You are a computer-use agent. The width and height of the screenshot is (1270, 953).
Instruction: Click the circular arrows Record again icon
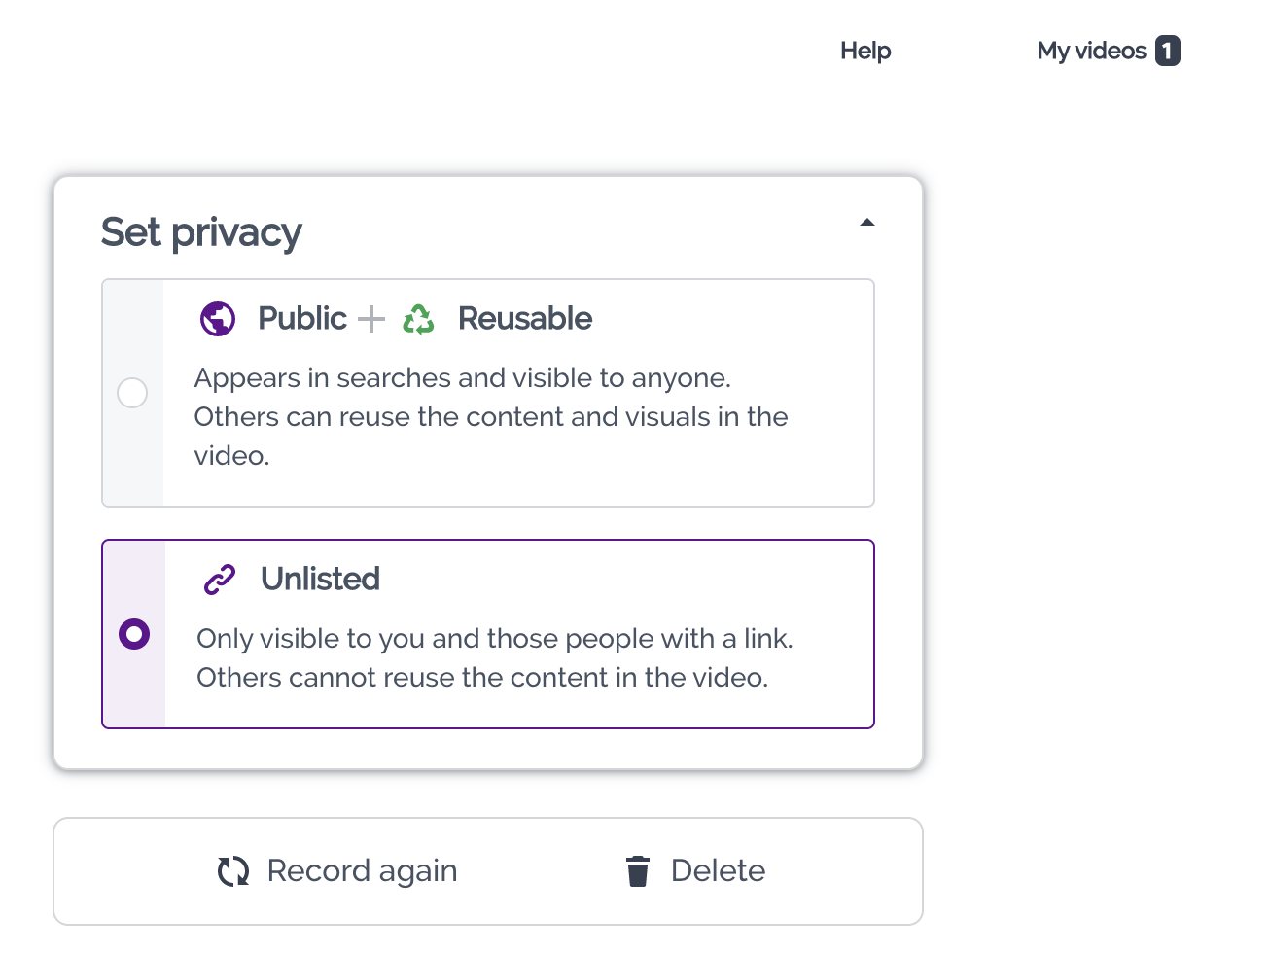[233, 871]
